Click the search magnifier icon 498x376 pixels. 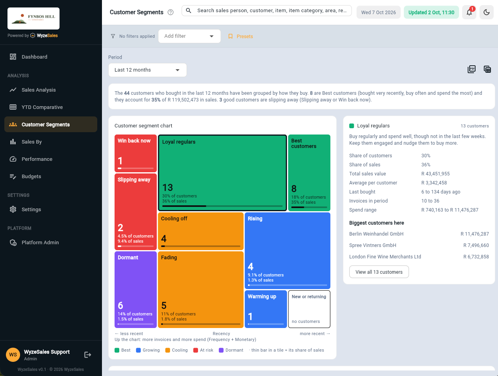pos(189,11)
